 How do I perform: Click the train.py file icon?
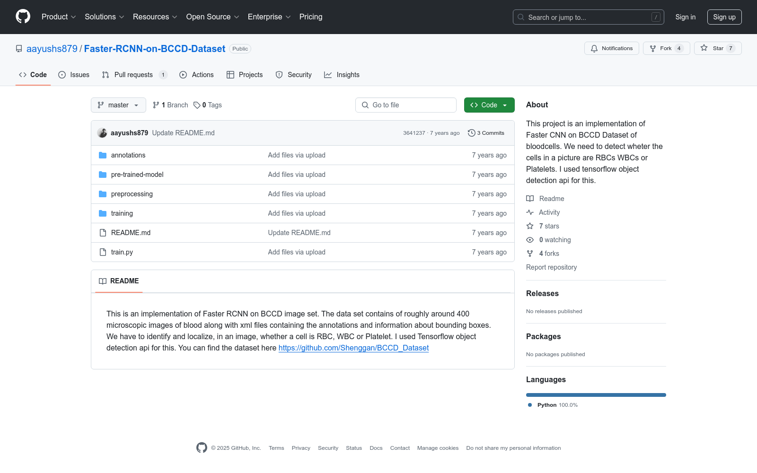[x=103, y=252]
